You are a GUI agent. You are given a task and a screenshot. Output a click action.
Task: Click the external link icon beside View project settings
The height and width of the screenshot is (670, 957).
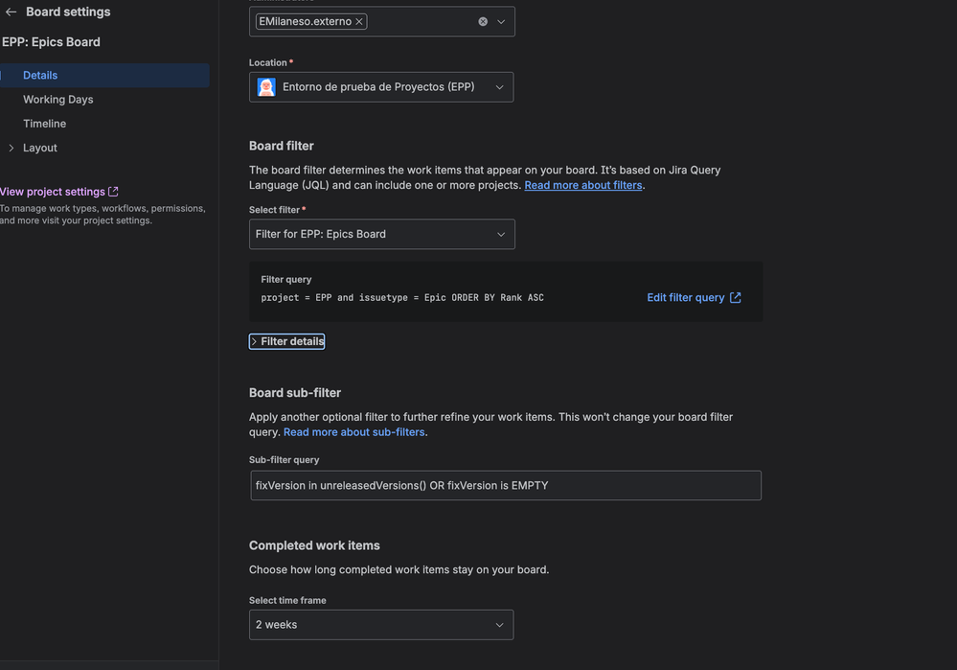[x=113, y=192]
